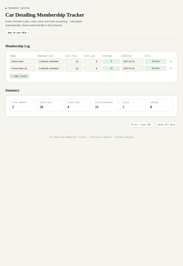Focus visits total field for Trevor Nash (2)
Image resolution: width=183 pixels, height=266 pixels.
[x=74, y=68]
